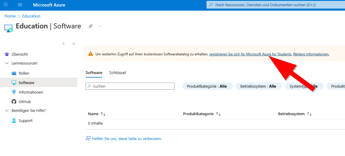345x156 pixels.
Task: Go to Home via breadcrumb
Action: (x=10, y=16)
